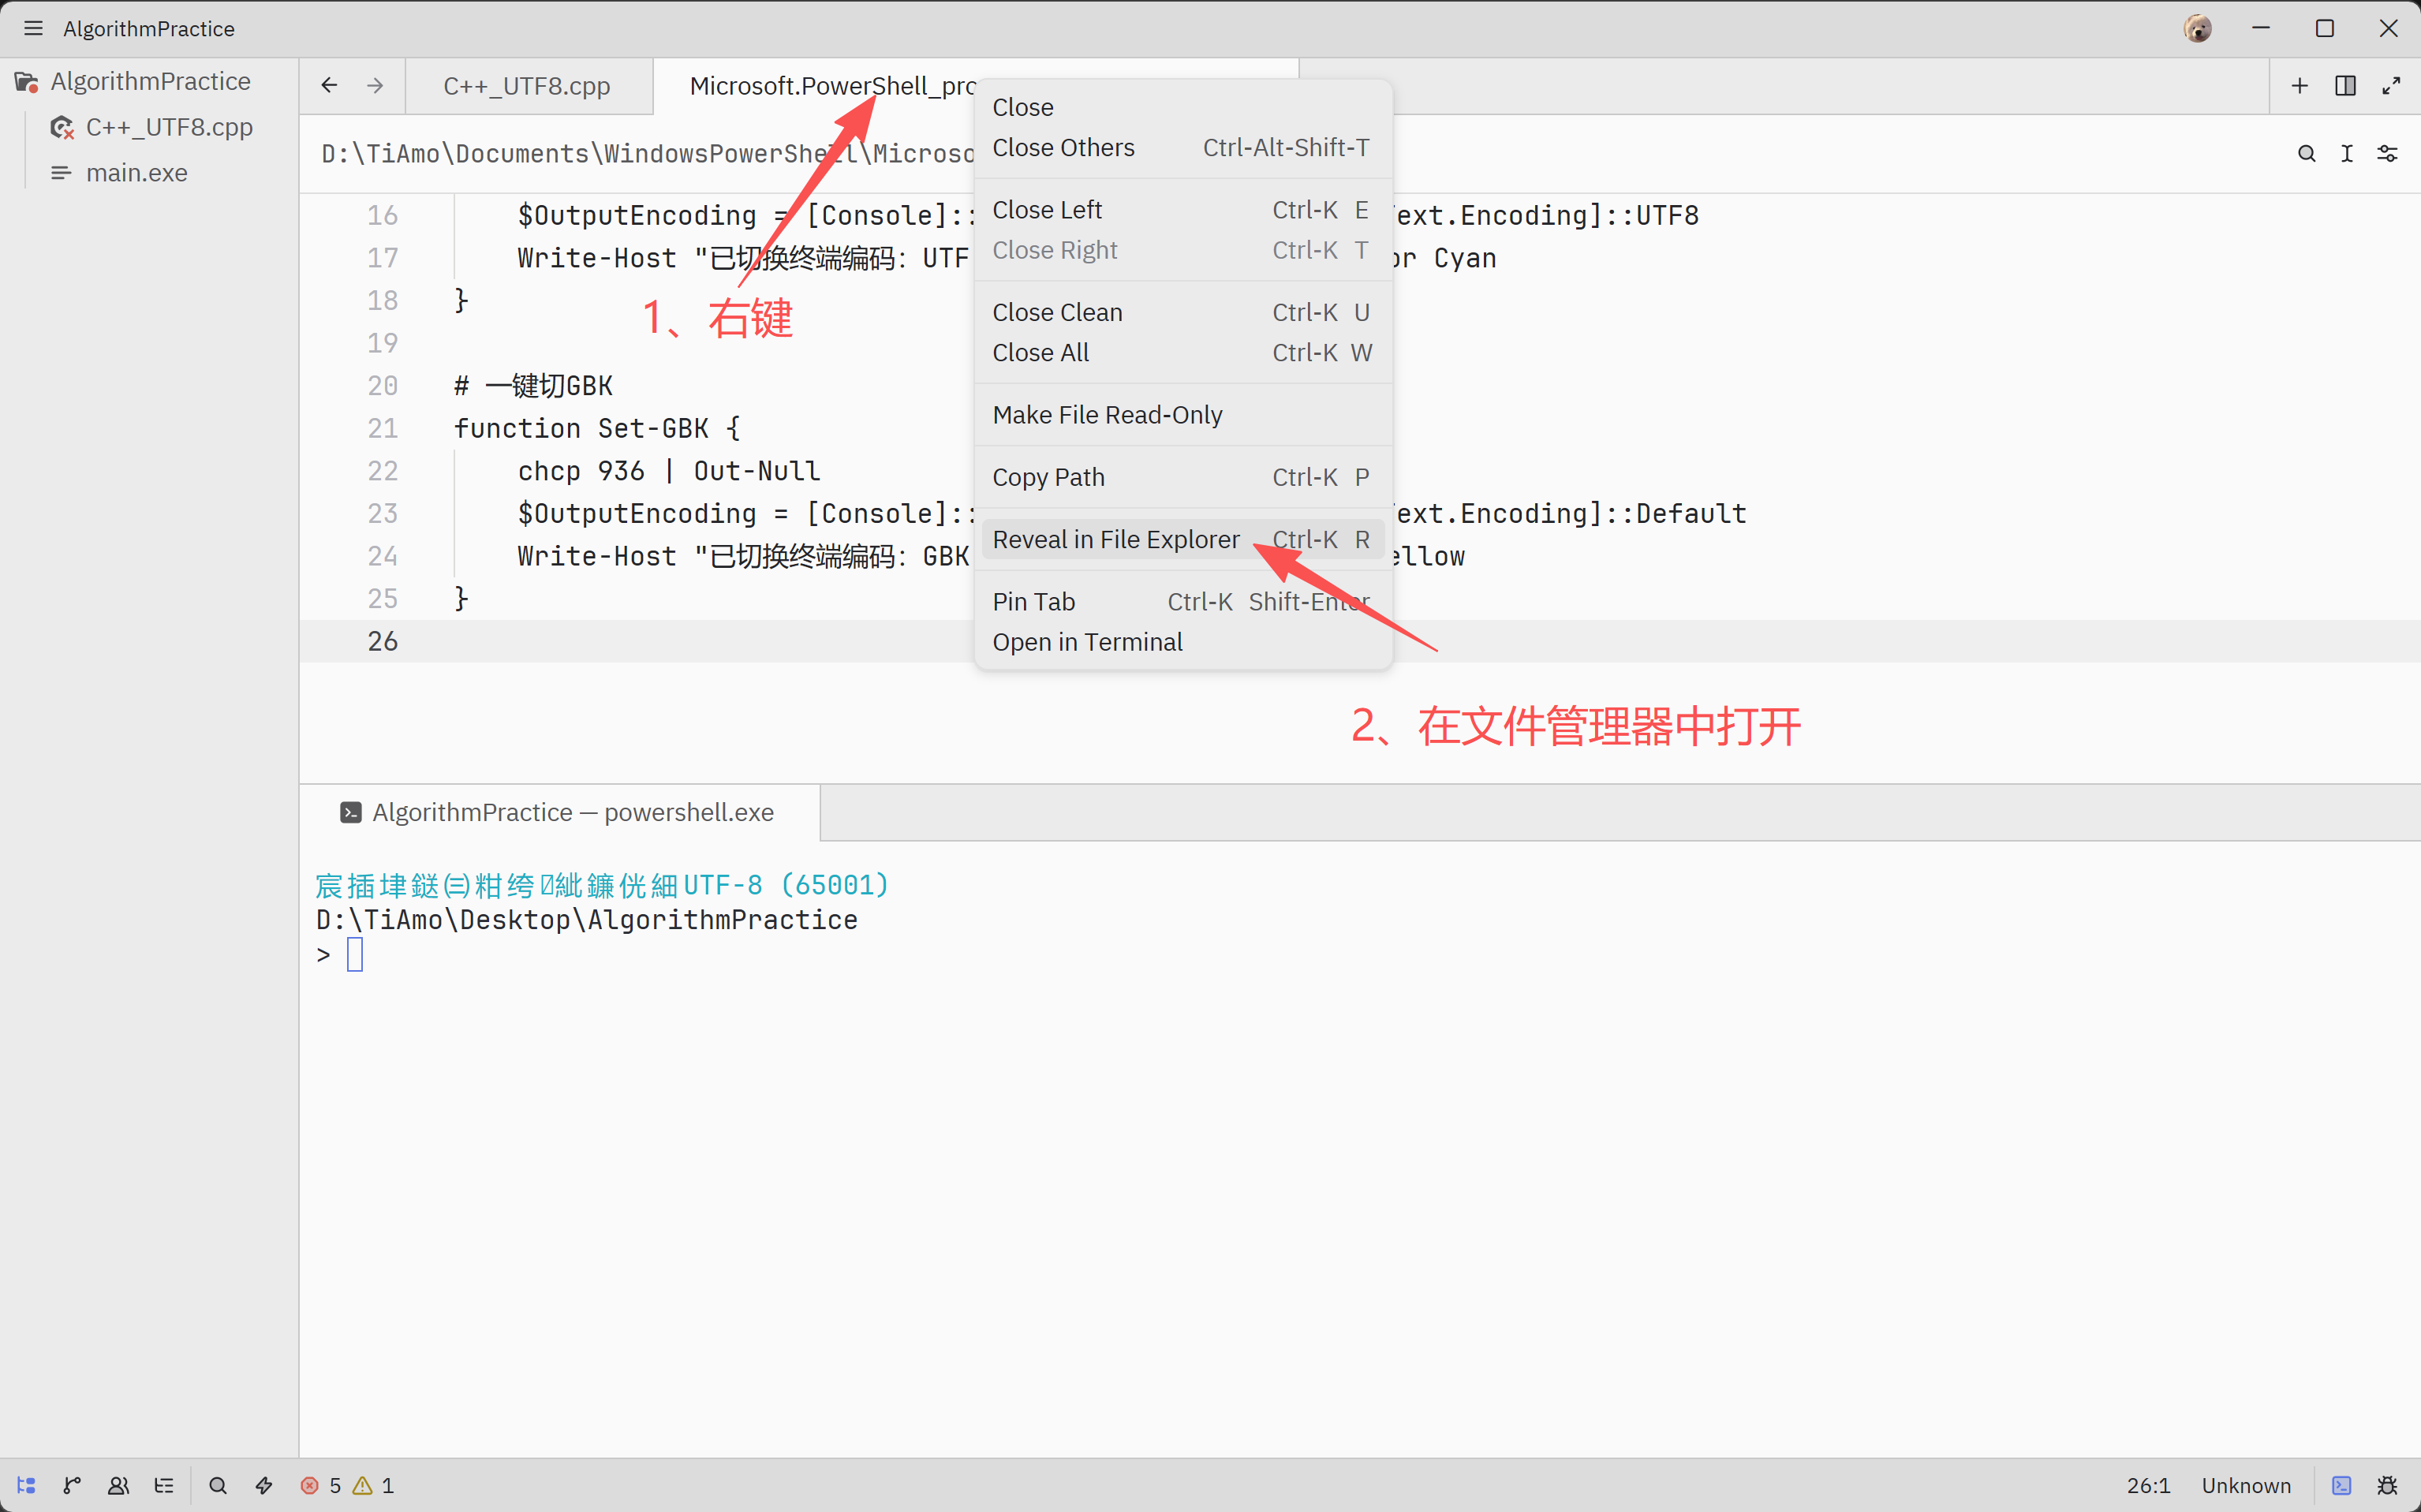Choose Close Clean menu entry
The image size is (2421, 1512).
(1182, 312)
